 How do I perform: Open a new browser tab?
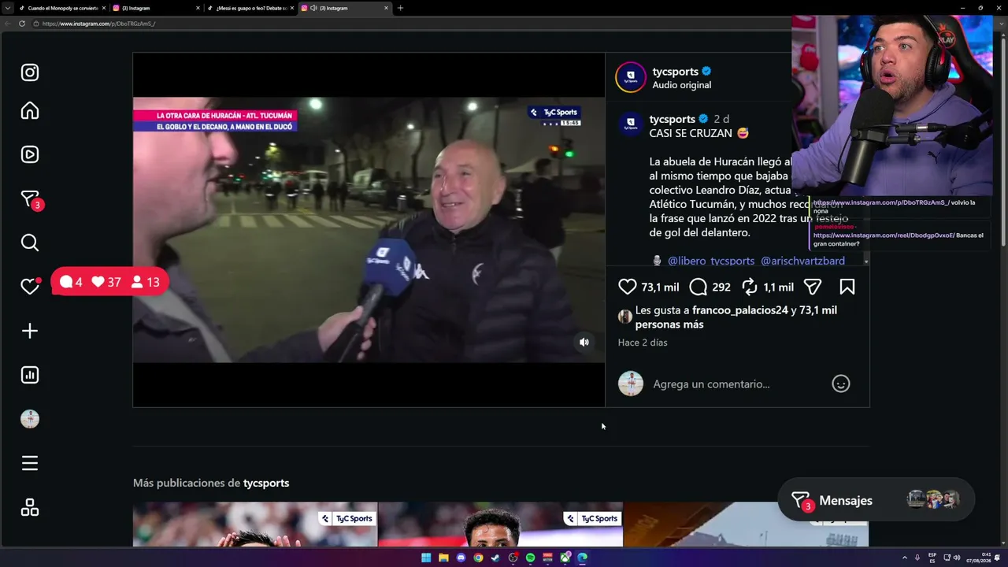[400, 8]
